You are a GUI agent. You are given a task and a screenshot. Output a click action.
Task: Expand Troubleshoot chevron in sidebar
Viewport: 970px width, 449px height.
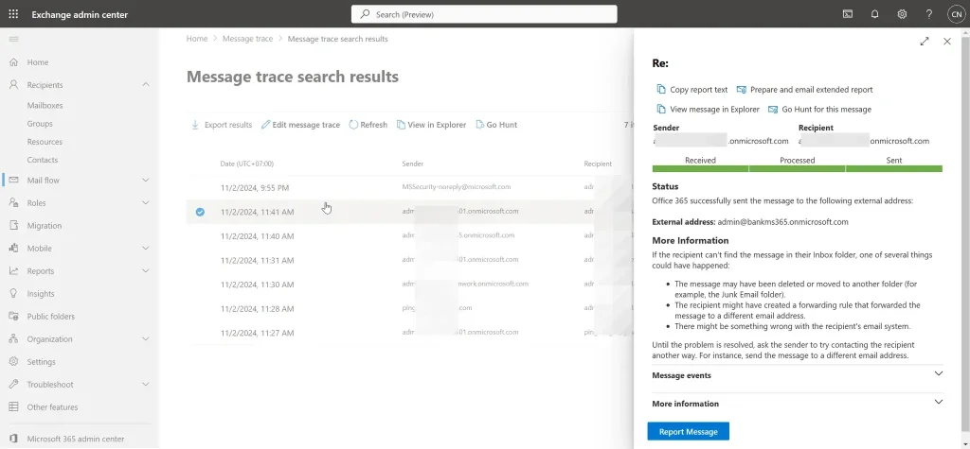click(146, 384)
